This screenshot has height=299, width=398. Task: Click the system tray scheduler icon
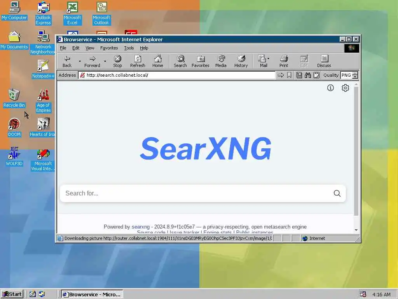pyautogui.click(x=363, y=294)
